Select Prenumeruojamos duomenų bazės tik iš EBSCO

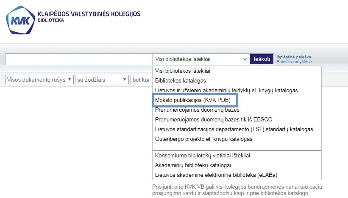tap(237, 120)
